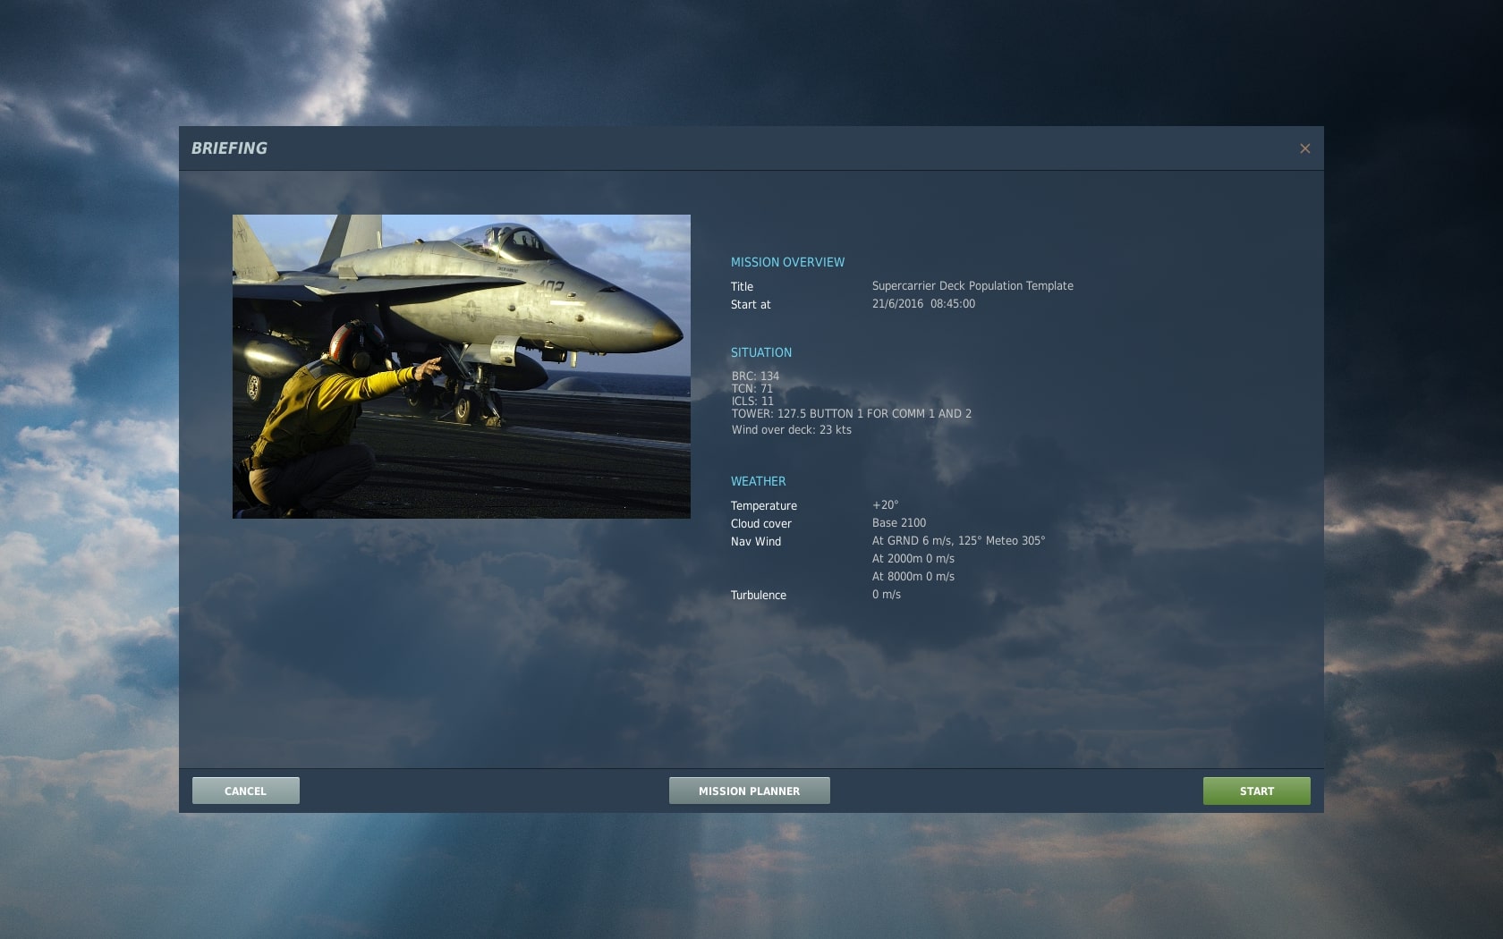Screen dimensions: 1503x939
Task: Click the Temperature label
Action: pyautogui.click(x=763, y=506)
